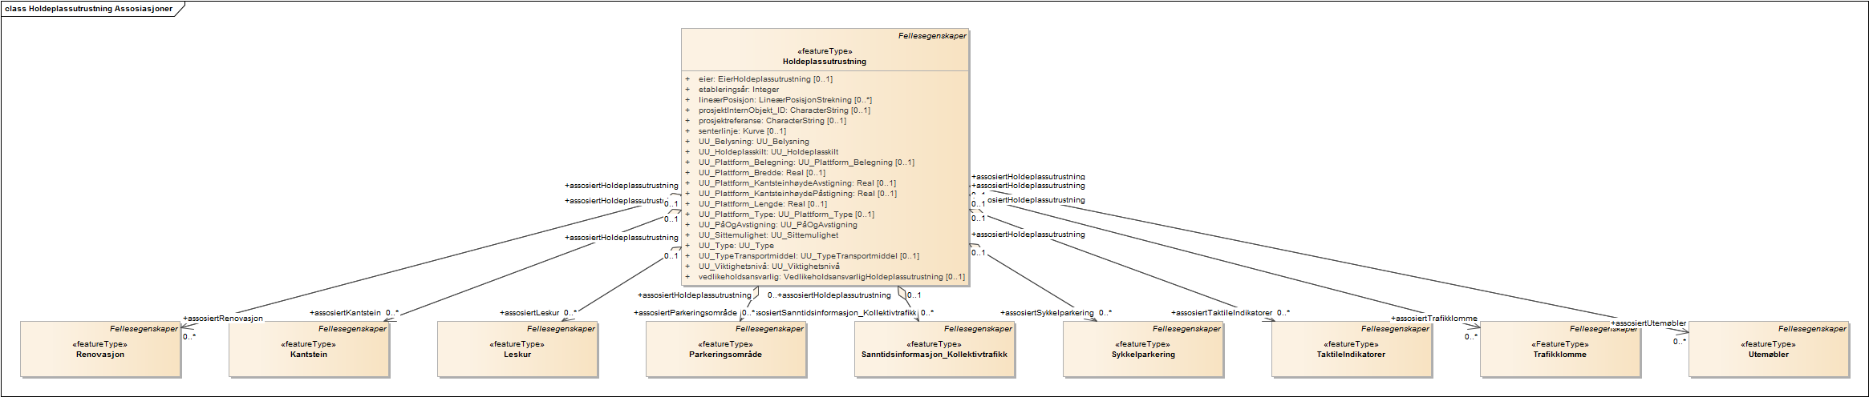Select the 'Fellesegenskaper' label atop Holdeplassutrustning

point(931,36)
